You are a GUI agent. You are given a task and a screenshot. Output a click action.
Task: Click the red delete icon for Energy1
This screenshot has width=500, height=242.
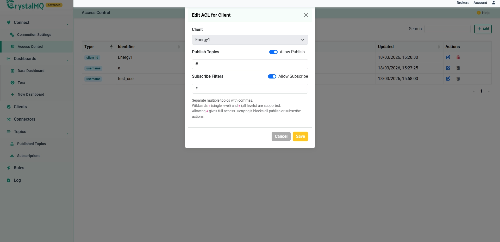[x=458, y=57]
